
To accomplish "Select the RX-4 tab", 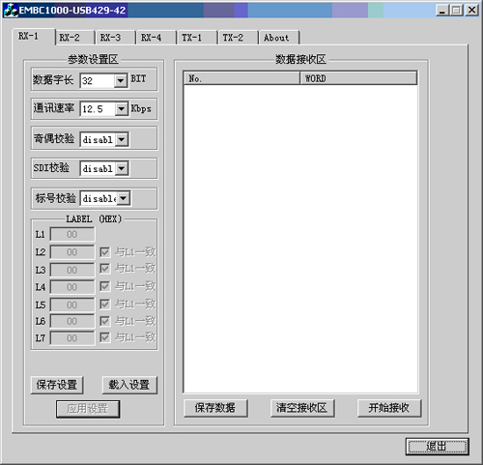I will coord(156,38).
